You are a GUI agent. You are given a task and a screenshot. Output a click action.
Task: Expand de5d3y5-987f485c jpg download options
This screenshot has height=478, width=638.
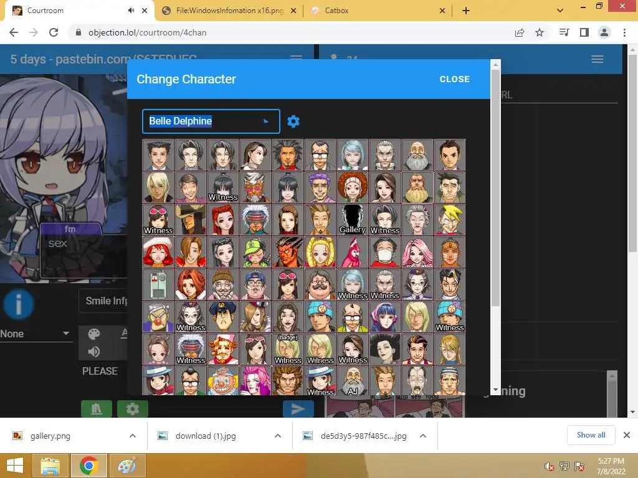click(423, 436)
